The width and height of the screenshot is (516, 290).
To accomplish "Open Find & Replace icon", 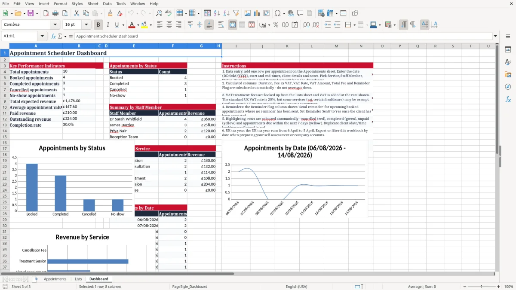I will 159,13.
